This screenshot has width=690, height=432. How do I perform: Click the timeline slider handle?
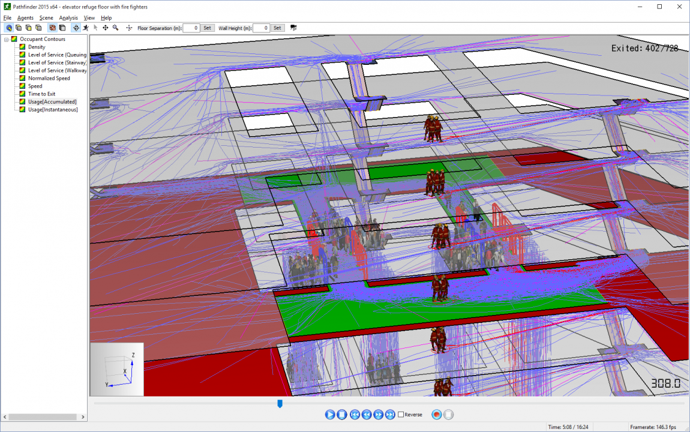[x=280, y=403]
